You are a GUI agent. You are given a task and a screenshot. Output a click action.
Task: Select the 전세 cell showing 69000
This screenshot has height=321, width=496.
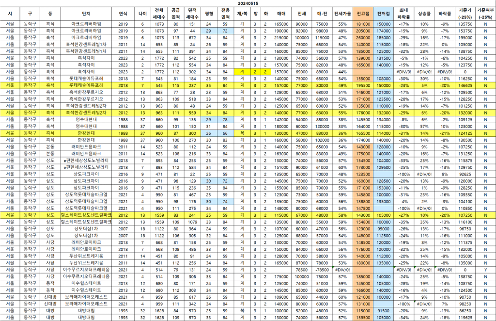pyautogui.click(x=302, y=72)
